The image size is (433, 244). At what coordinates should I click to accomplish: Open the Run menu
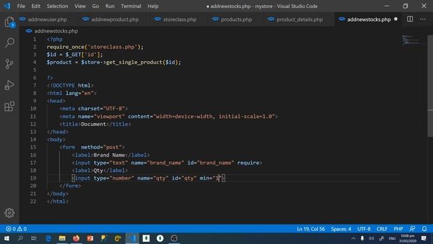coord(110,6)
